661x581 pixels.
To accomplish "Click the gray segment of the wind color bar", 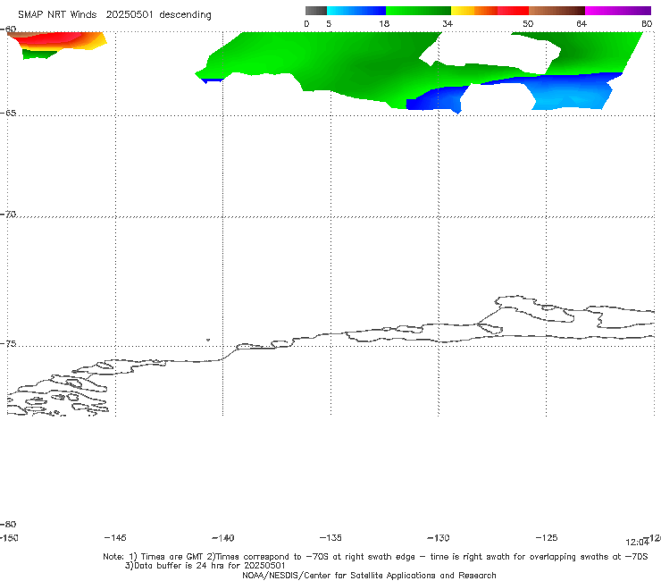I will tap(315, 11).
